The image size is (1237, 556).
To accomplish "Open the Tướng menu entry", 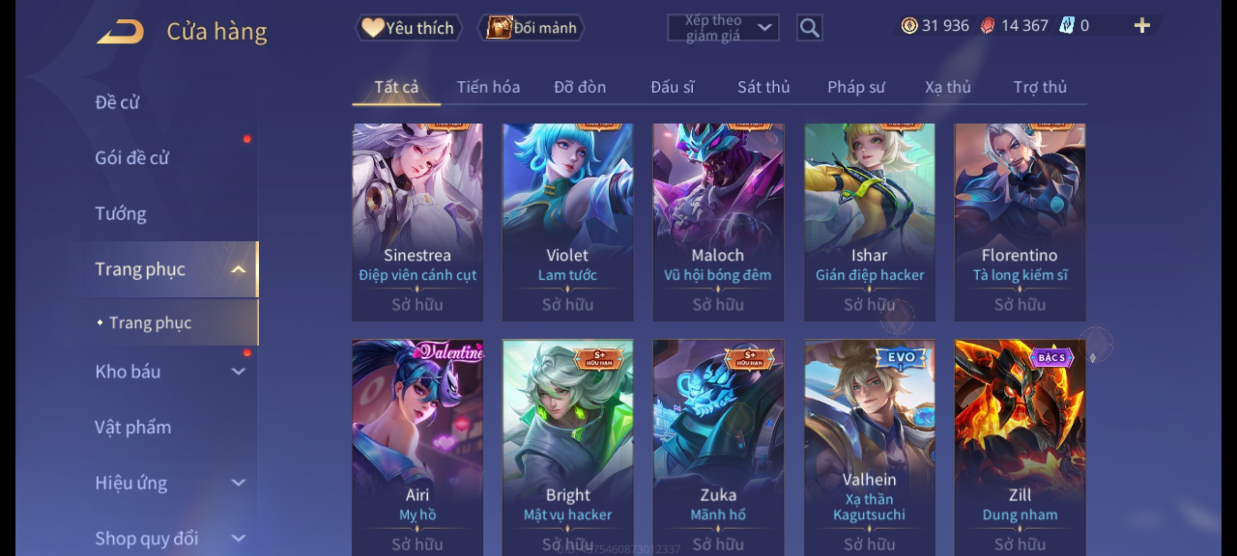I will point(121,213).
